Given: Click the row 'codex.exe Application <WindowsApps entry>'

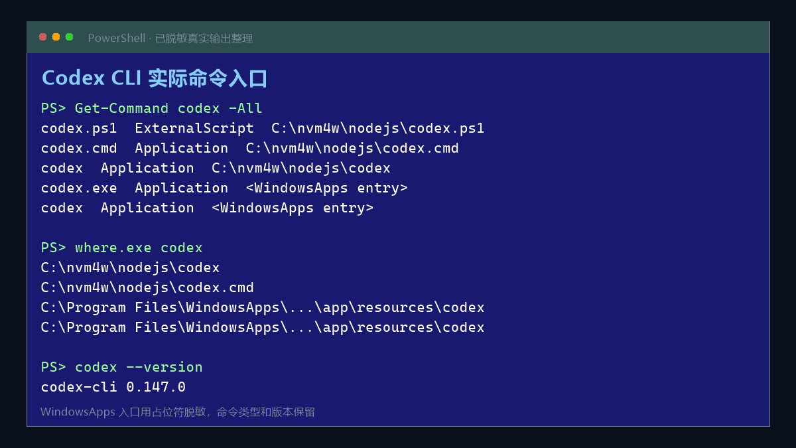Looking at the screenshot, I should 224,188.
